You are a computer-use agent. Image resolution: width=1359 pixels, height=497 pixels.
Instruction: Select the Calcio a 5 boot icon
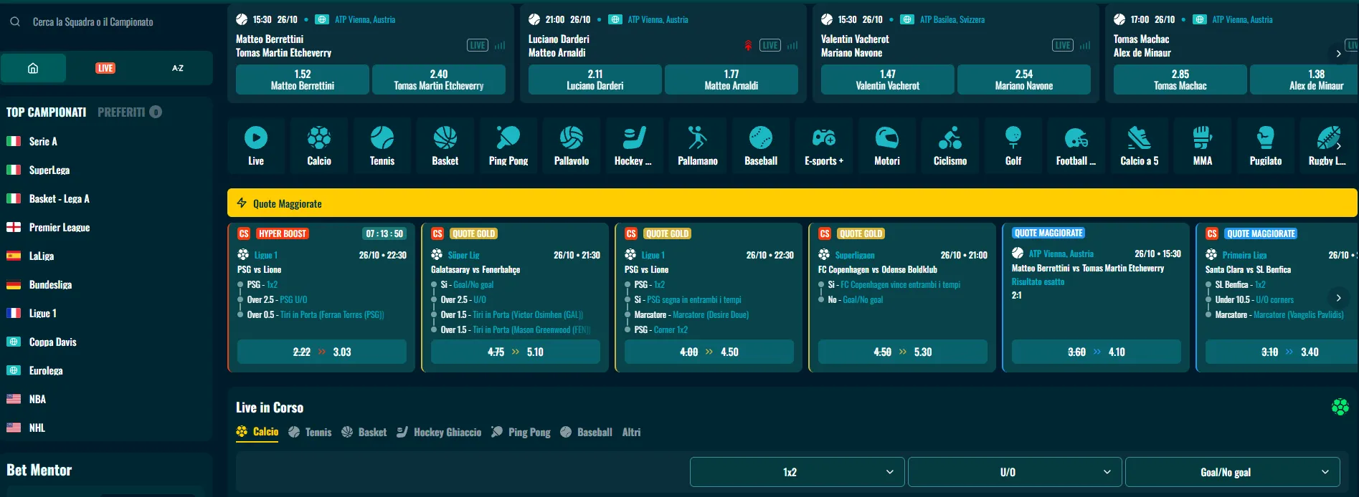[x=1140, y=137]
